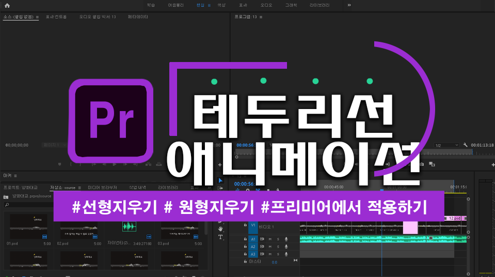This screenshot has height=277, width=495.
Task: Mute audio track A2
Action: (x=270, y=247)
